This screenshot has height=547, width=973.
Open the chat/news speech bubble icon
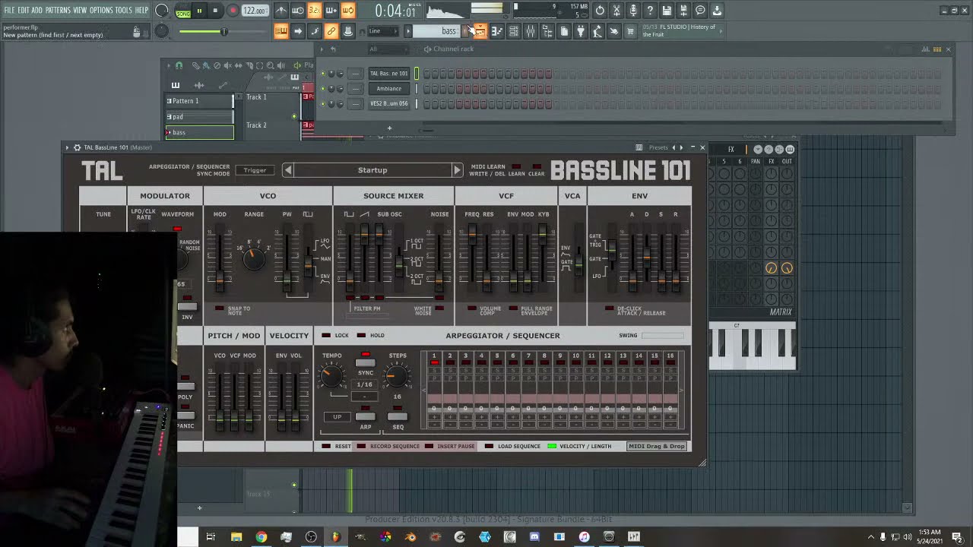pos(700,11)
